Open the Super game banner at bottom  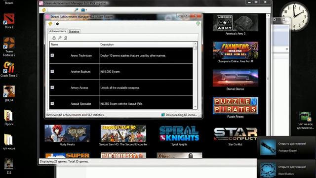pyautogui.click(x=67, y=155)
